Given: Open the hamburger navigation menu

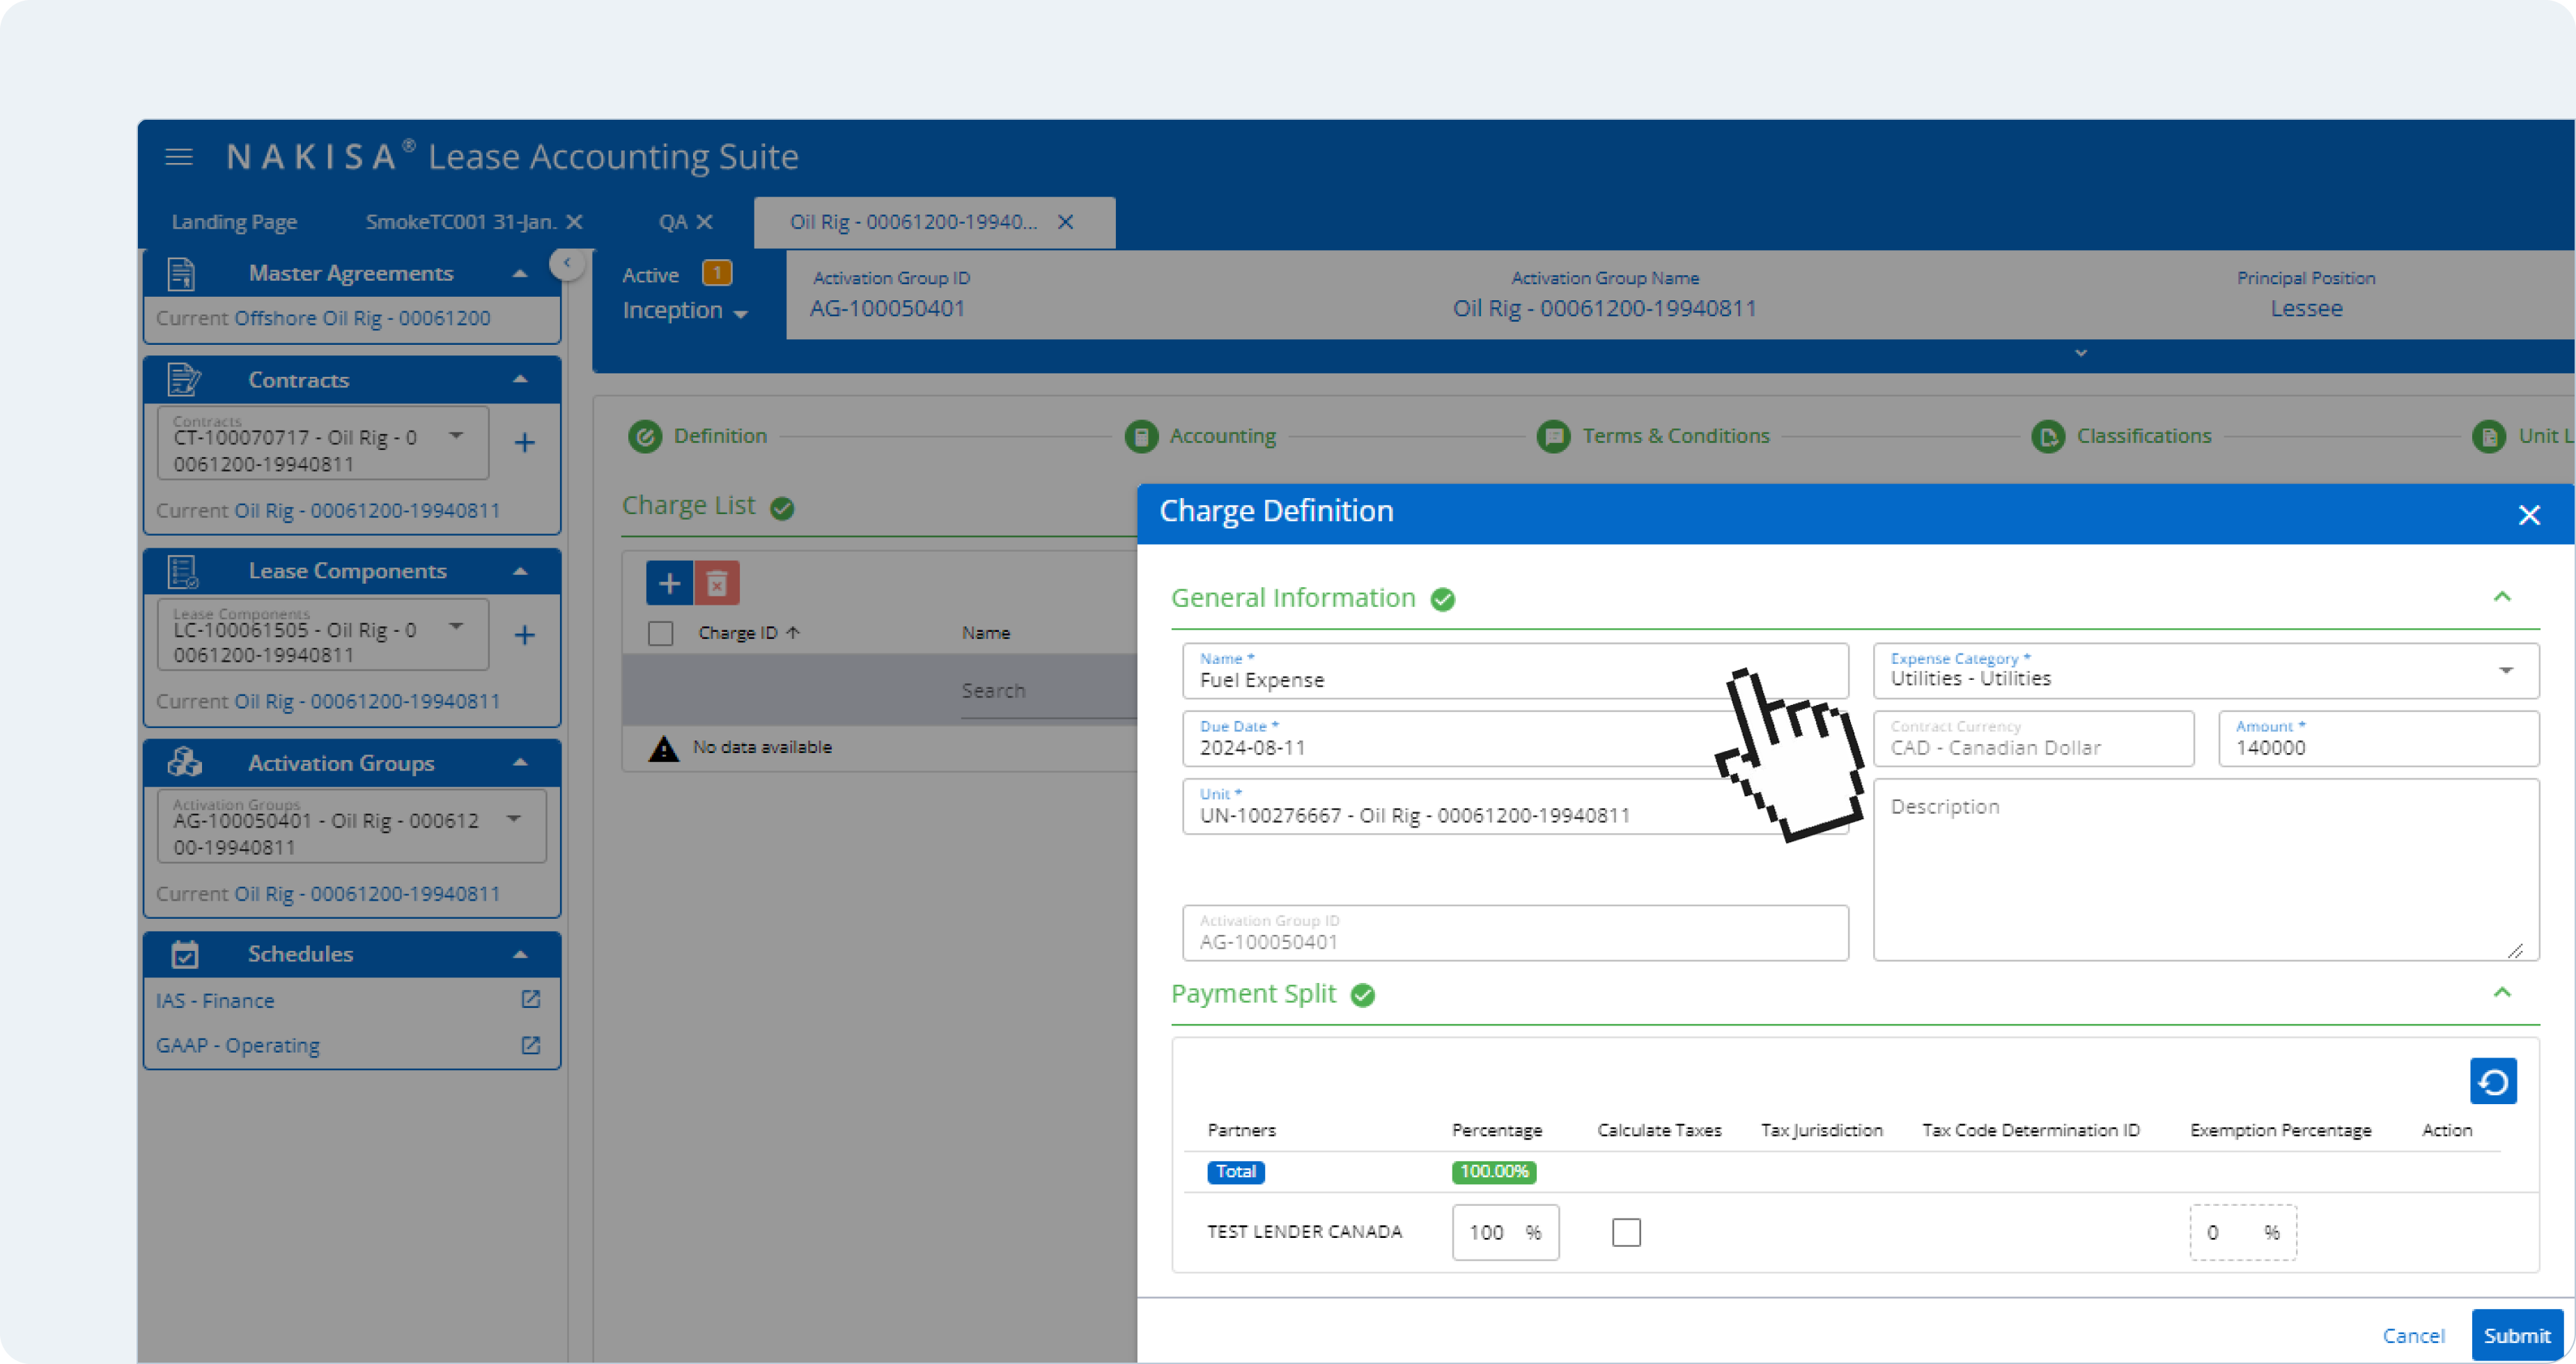Looking at the screenshot, I should click(x=179, y=157).
